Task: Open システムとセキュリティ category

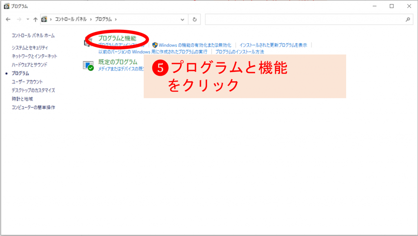Action: tap(30, 48)
